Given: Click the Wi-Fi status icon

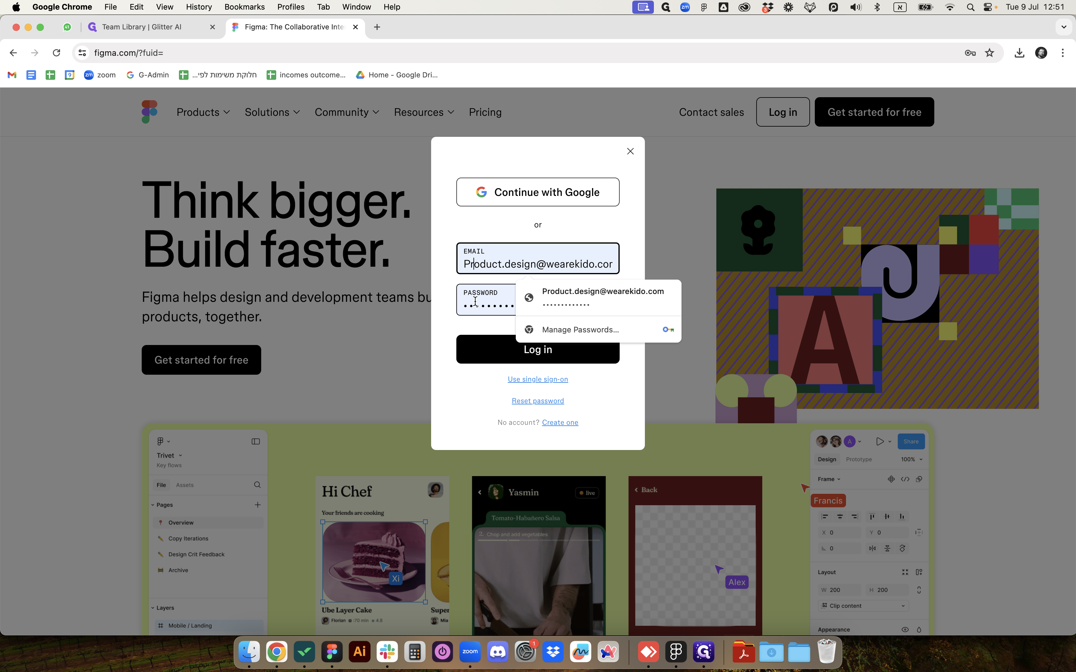Looking at the screenshot, I should [950, 7].
